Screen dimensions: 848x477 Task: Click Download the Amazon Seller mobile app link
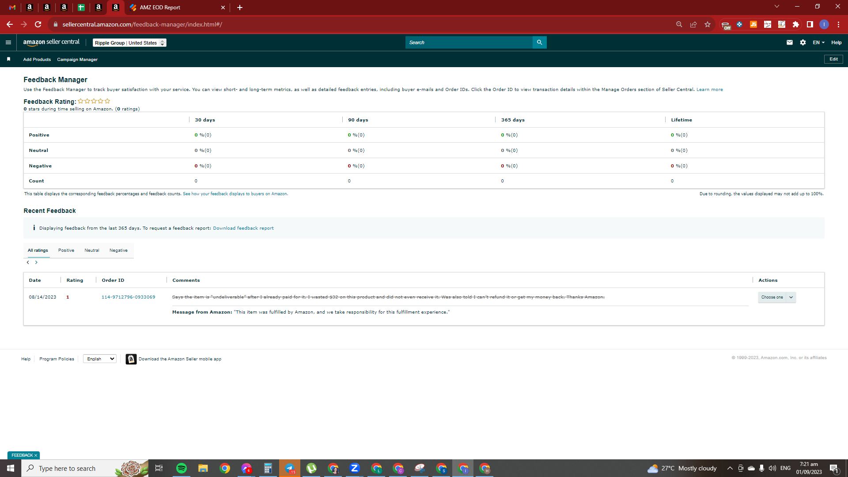(x=180, y=359)
